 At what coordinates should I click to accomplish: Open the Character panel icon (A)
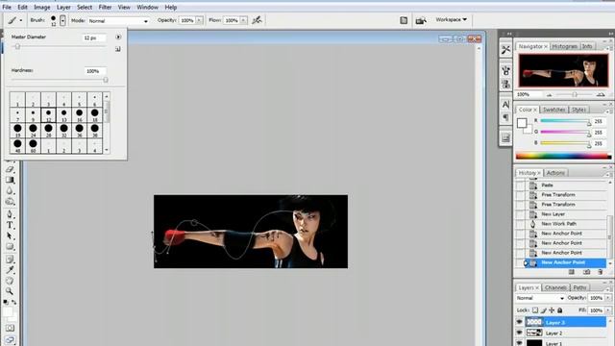click(x=505, y=105)
